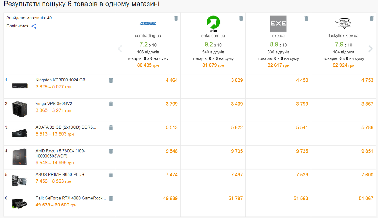Click price range 3 365 – 3 971 грн
The height and width of the screenshot is (218, 378).
[x=53, y=110]
